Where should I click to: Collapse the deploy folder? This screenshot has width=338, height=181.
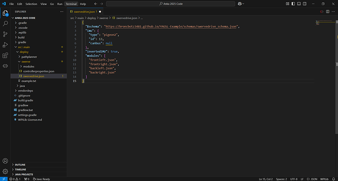pyautogui.click(x=24, y=52)
